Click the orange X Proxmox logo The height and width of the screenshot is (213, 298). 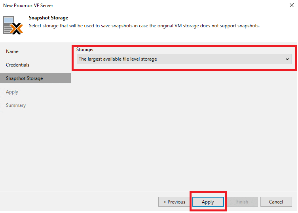click(x=17, y=29)
